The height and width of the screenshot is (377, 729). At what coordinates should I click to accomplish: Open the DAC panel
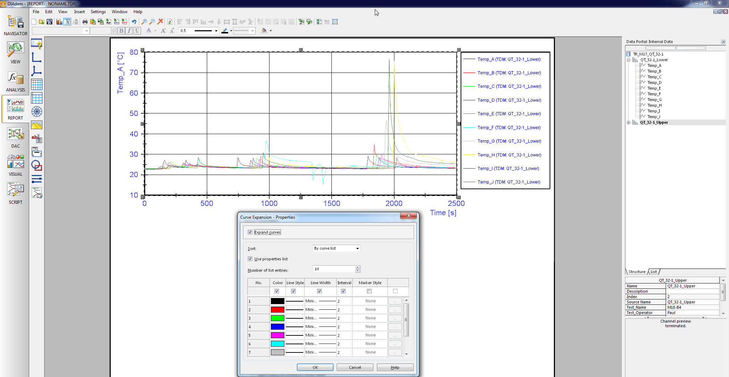click(15, 138)
